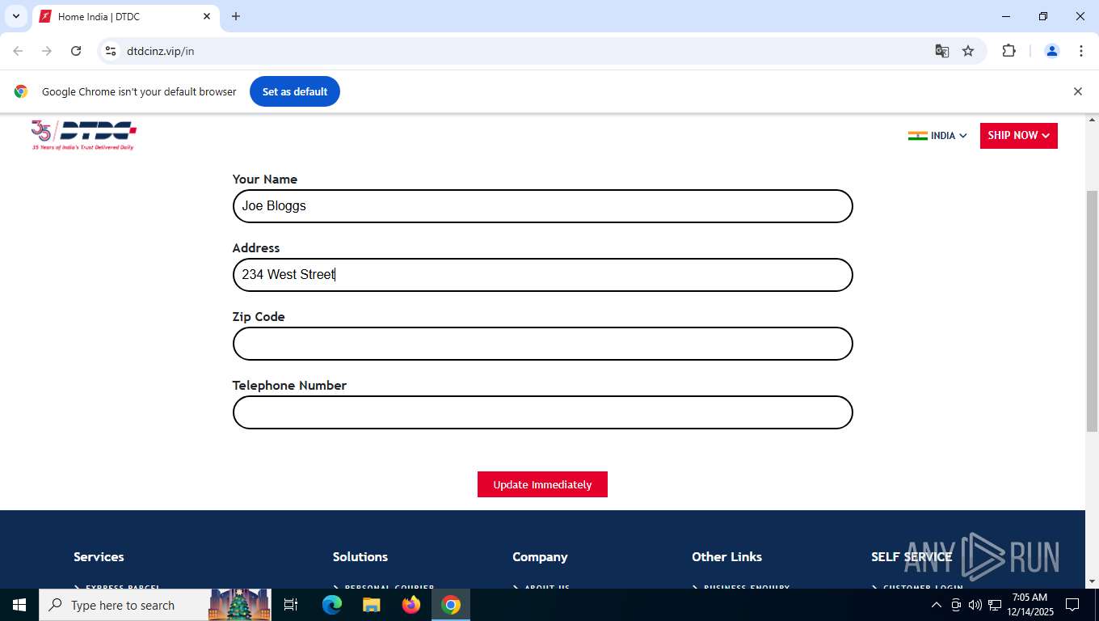The image size is (1099, 621).
Task: Click the taskbar search box
Action: click(156, 605)
